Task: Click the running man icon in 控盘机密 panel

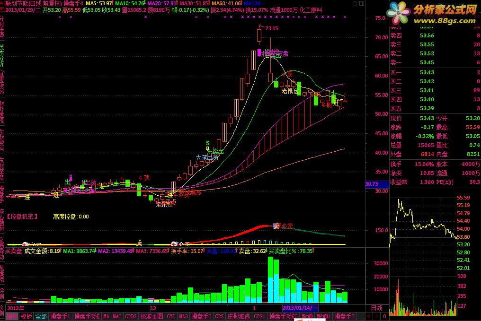Action: (139, 243)
